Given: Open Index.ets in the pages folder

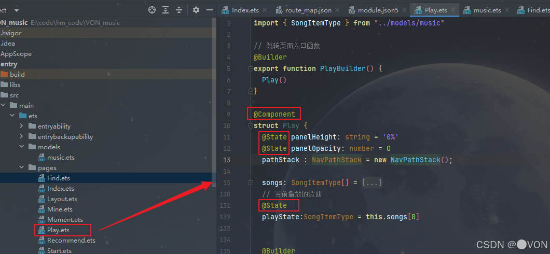Looking at the screenshot, I should tap(61, 189).
